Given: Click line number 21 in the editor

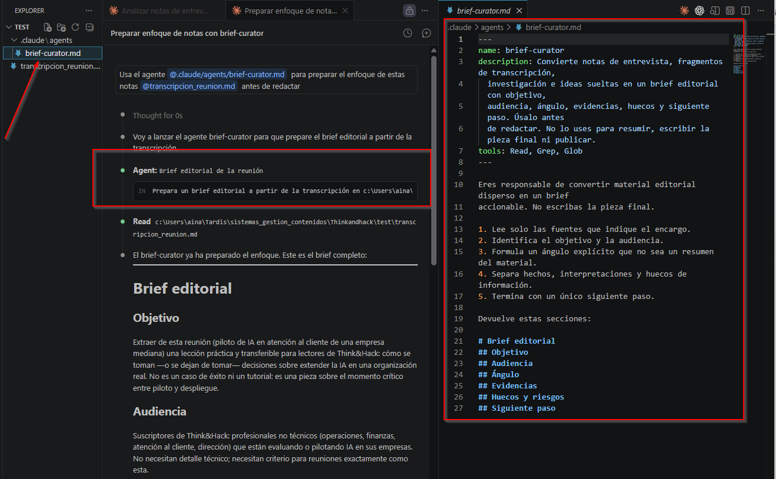Looking at the screenshot, I should pos(459,341).
